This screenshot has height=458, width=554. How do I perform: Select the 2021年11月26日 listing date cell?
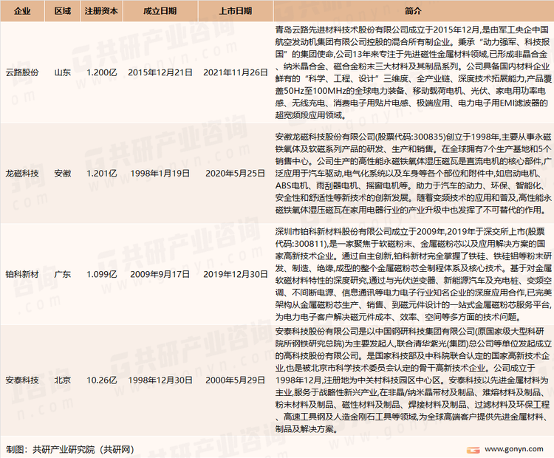point(236,72)
